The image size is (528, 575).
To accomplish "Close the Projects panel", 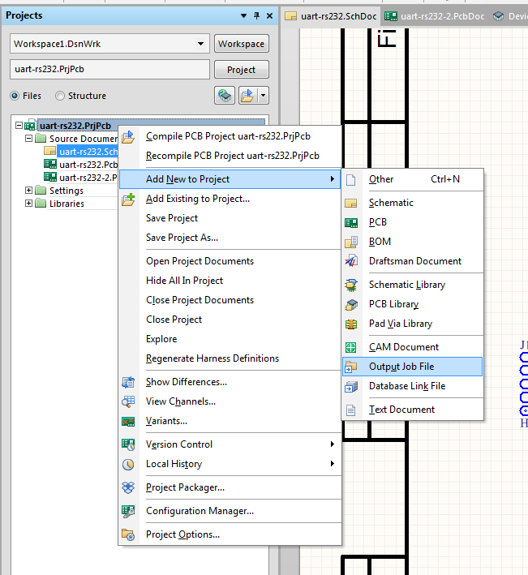I will [269, 15].
